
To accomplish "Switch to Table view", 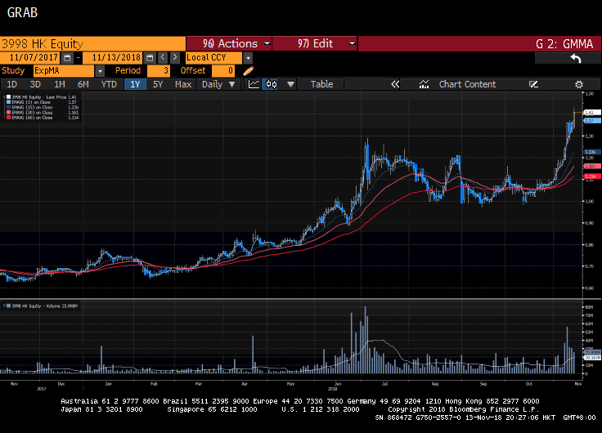I will pos(321,84).
